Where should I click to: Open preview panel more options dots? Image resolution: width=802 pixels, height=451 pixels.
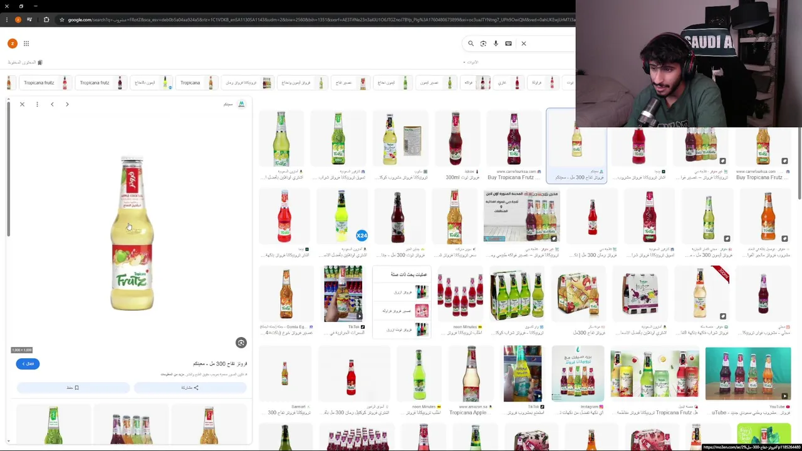[x=37, y=104]
